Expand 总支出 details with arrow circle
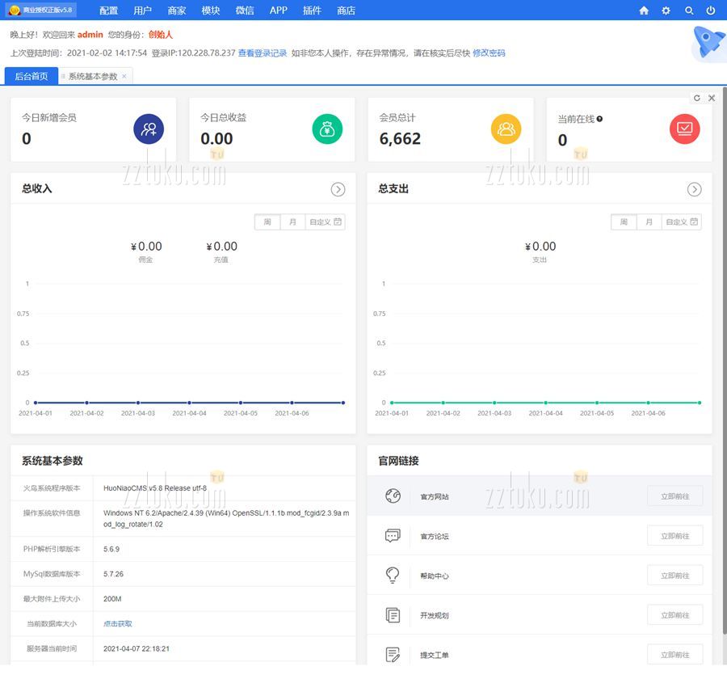 coord(694,189)
